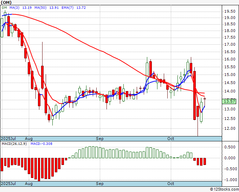Click the tall-wick red candle reaching 17.00 in August
The height and width of the screenshot is (192, 239).
point(42,77)
